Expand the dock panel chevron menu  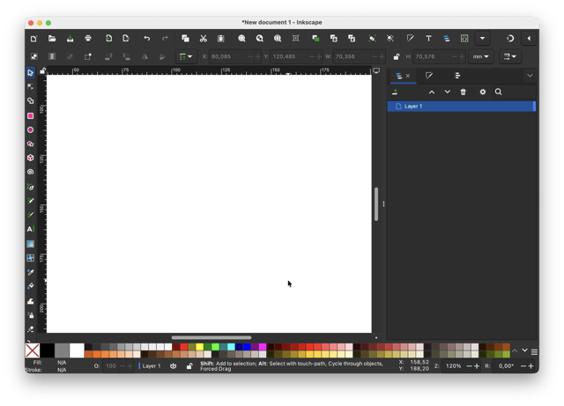530,76
